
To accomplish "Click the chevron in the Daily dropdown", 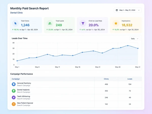I will click(x=138, y=39).
